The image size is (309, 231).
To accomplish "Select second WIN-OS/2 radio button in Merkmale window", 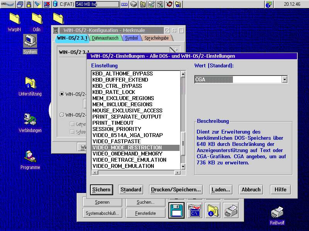I will [x=62, y=115].
